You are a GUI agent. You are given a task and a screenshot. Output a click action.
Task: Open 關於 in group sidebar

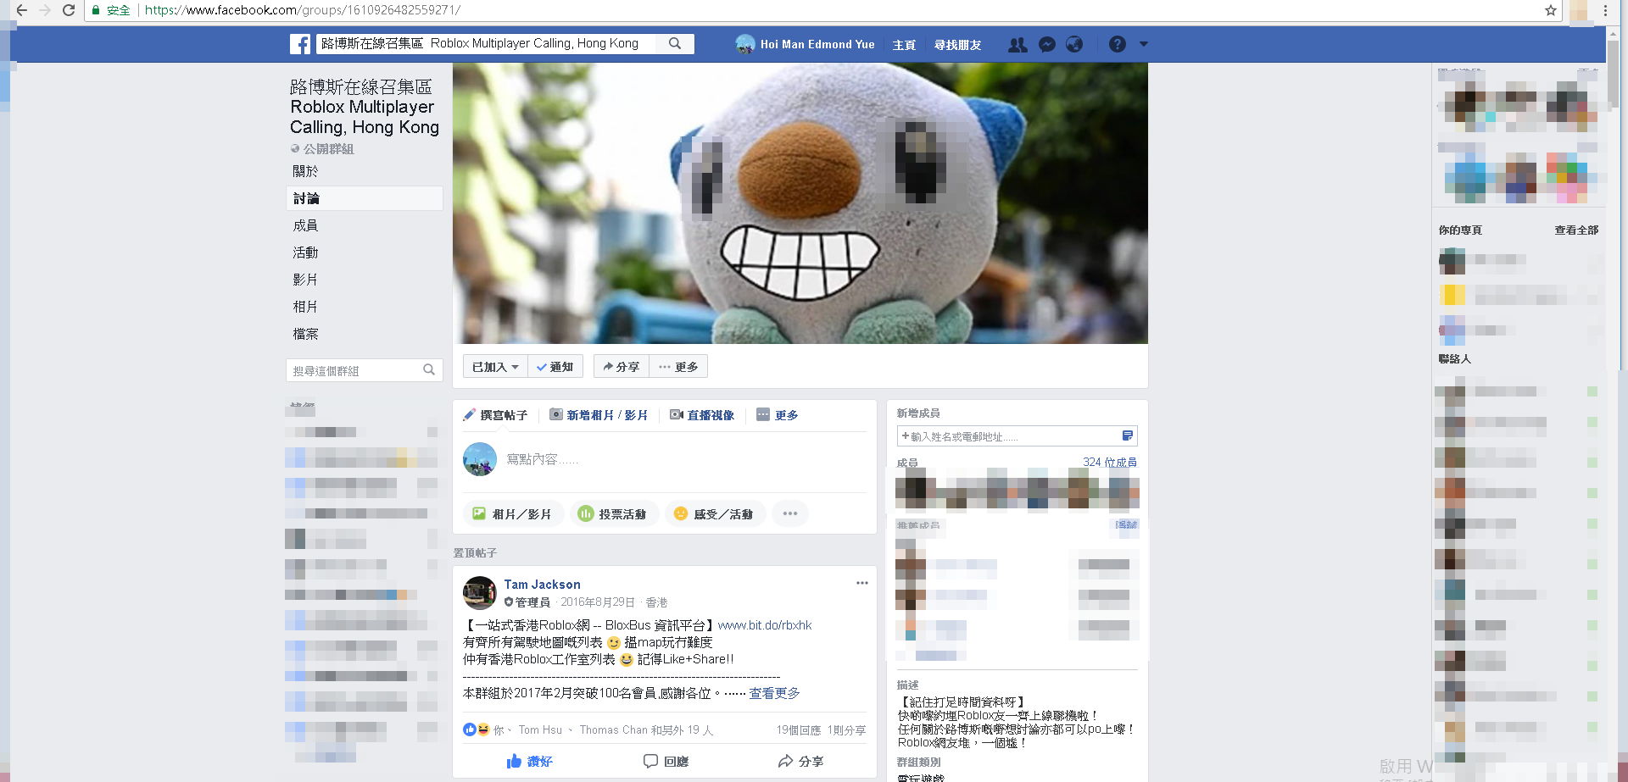tap(305, 171)
